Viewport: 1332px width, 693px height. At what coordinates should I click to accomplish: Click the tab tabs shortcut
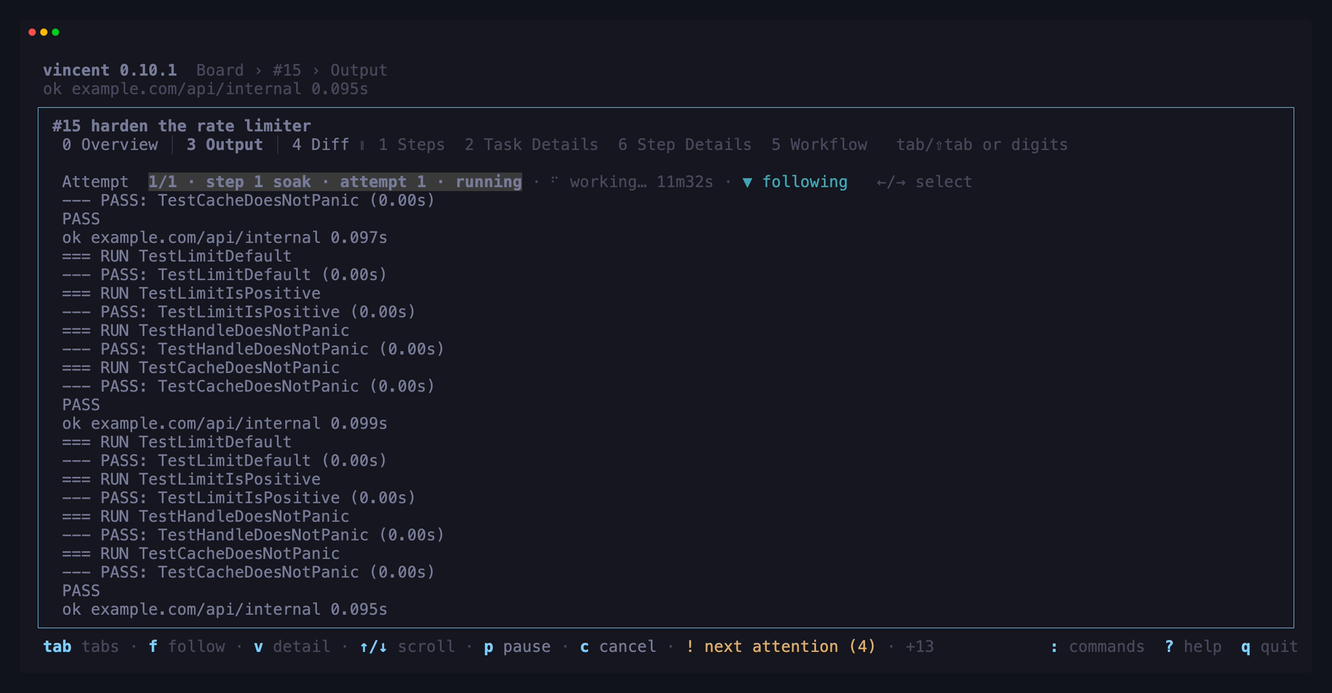click(x=81, y=646)
